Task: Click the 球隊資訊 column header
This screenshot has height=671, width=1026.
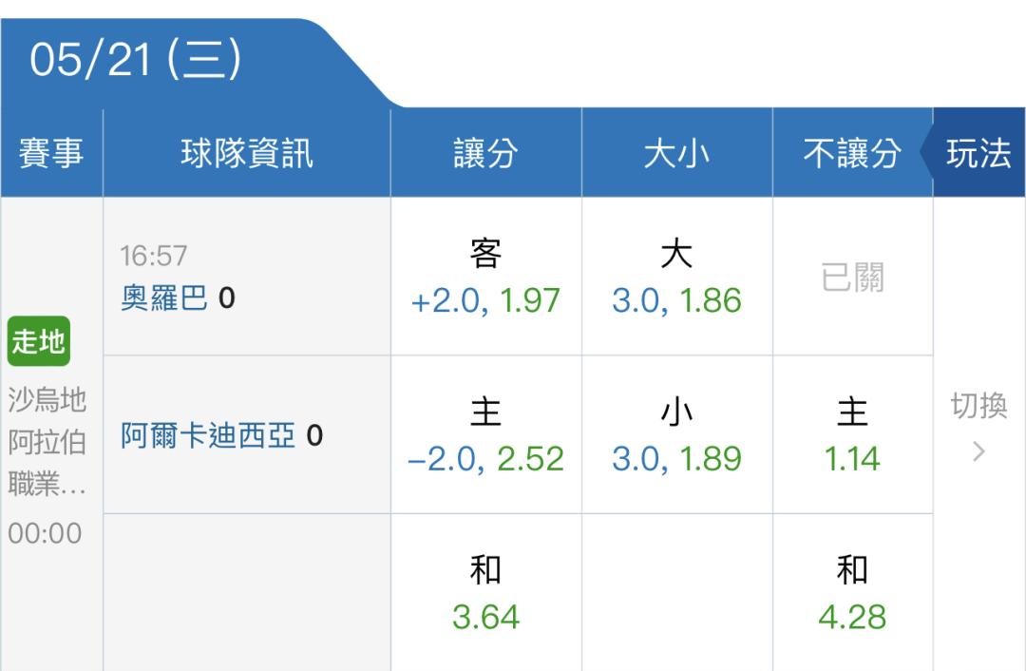Action: click(247, 153)
